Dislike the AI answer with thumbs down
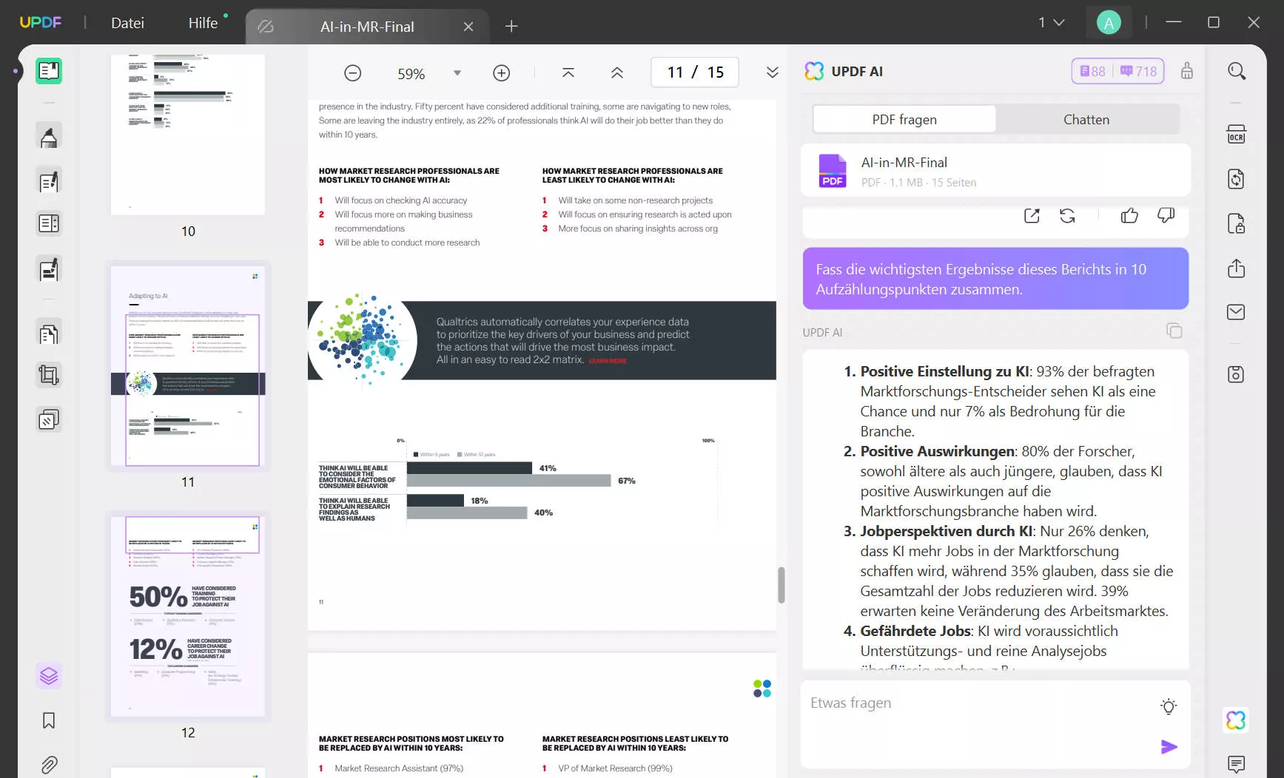The height and width of the screenshot is (778, 1284). 1166,216
